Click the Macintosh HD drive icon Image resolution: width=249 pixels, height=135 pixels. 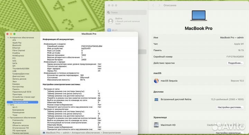pos(156,125)
